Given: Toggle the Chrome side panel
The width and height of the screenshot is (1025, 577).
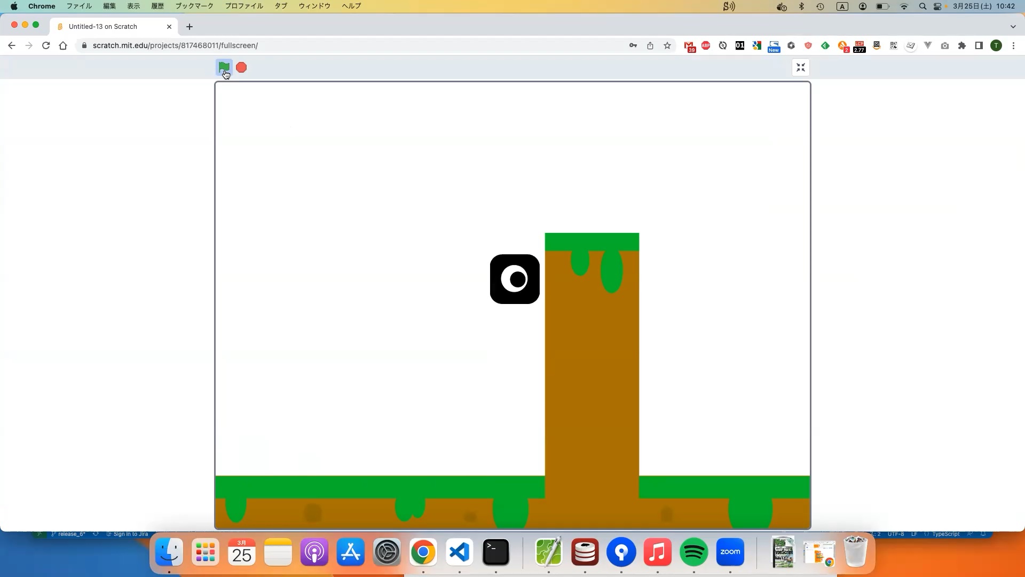Looking at the screenshot, I should tap(979, 45).
